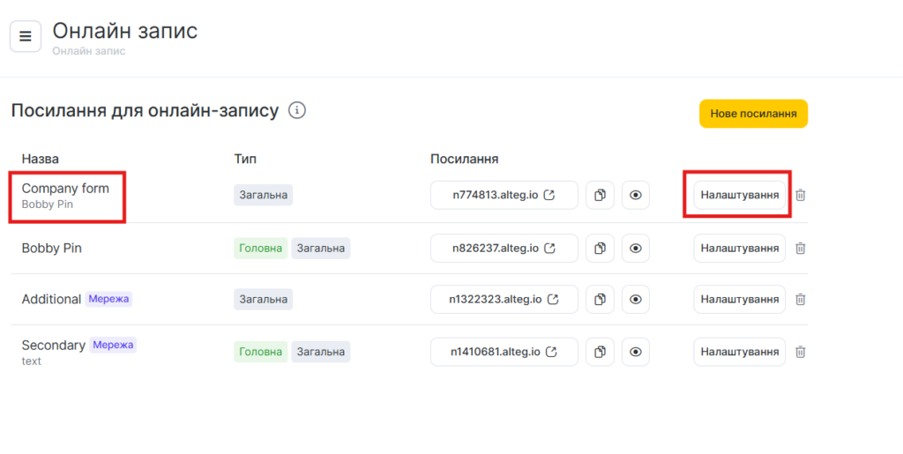Open Налаштування for Additional row

click(x=739, y=300)
